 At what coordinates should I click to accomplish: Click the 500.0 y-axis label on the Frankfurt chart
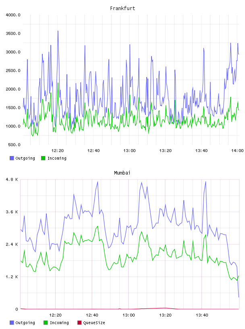point(14,145)
